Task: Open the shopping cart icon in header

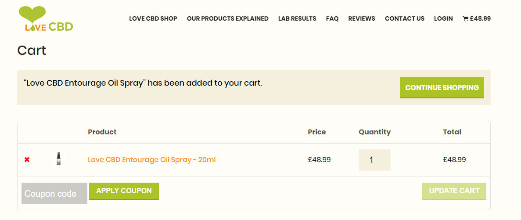Action: tap(465, 19)
